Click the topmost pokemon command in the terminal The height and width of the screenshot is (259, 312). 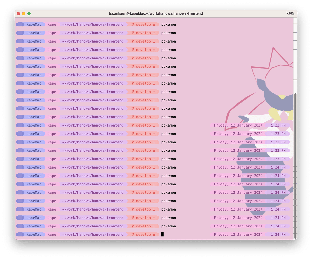pos(169,25)
